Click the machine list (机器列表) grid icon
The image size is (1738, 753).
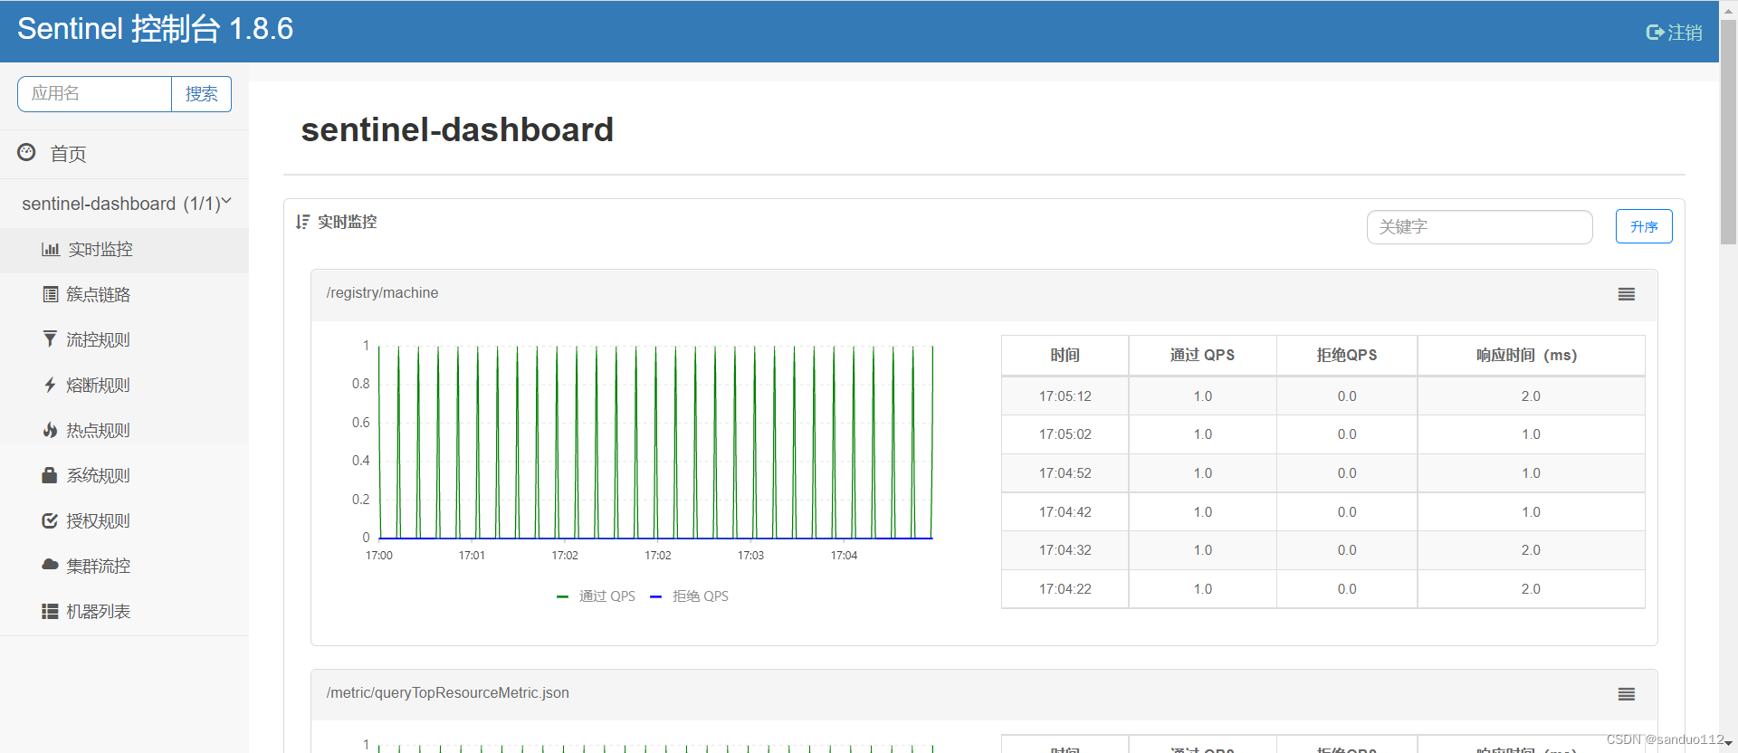(50, 611)
